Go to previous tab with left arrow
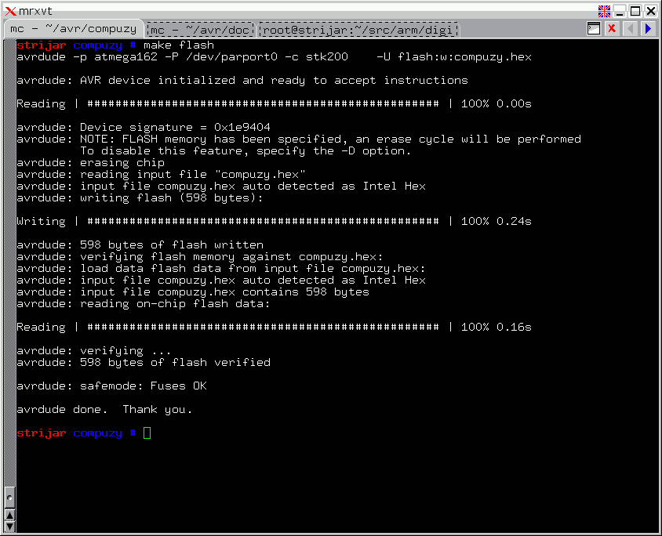Screen dimensions: 662x536 [x=631, y=29]
